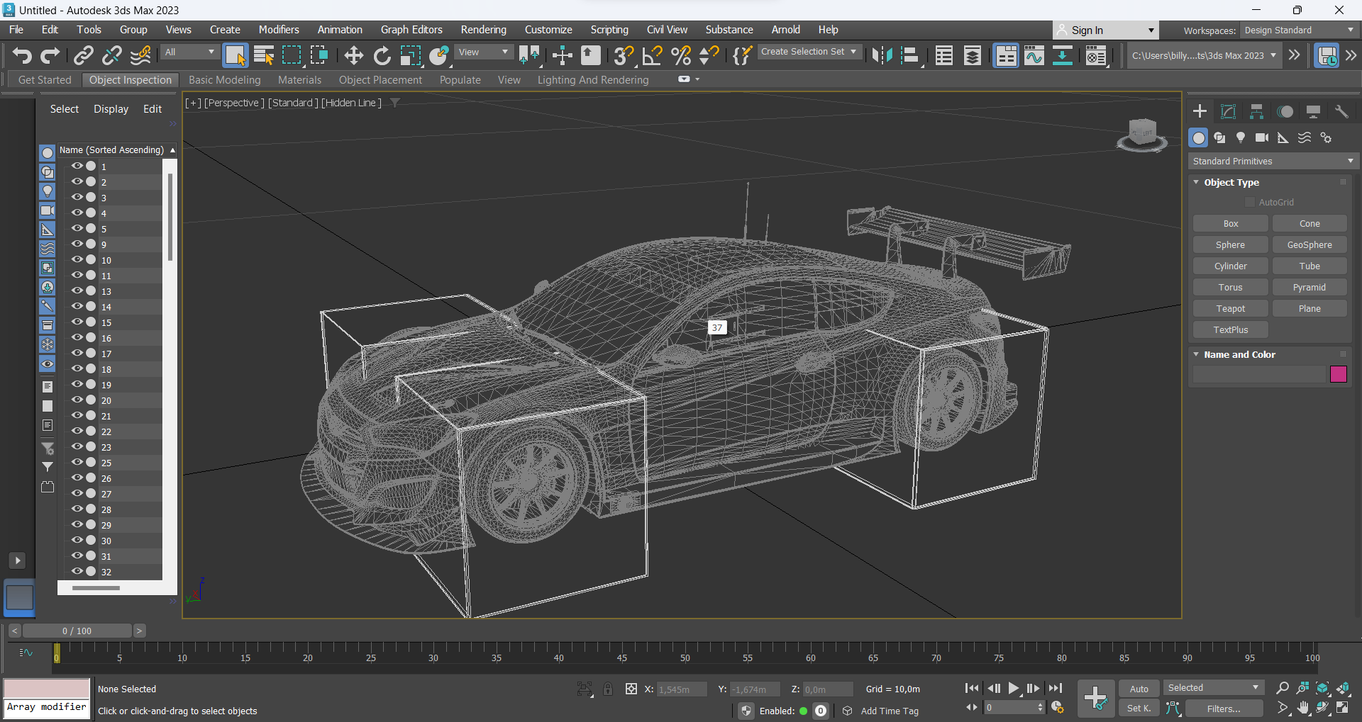
Task: Activate the Select and Rotate tool
Action: click(x=382, y=55)
